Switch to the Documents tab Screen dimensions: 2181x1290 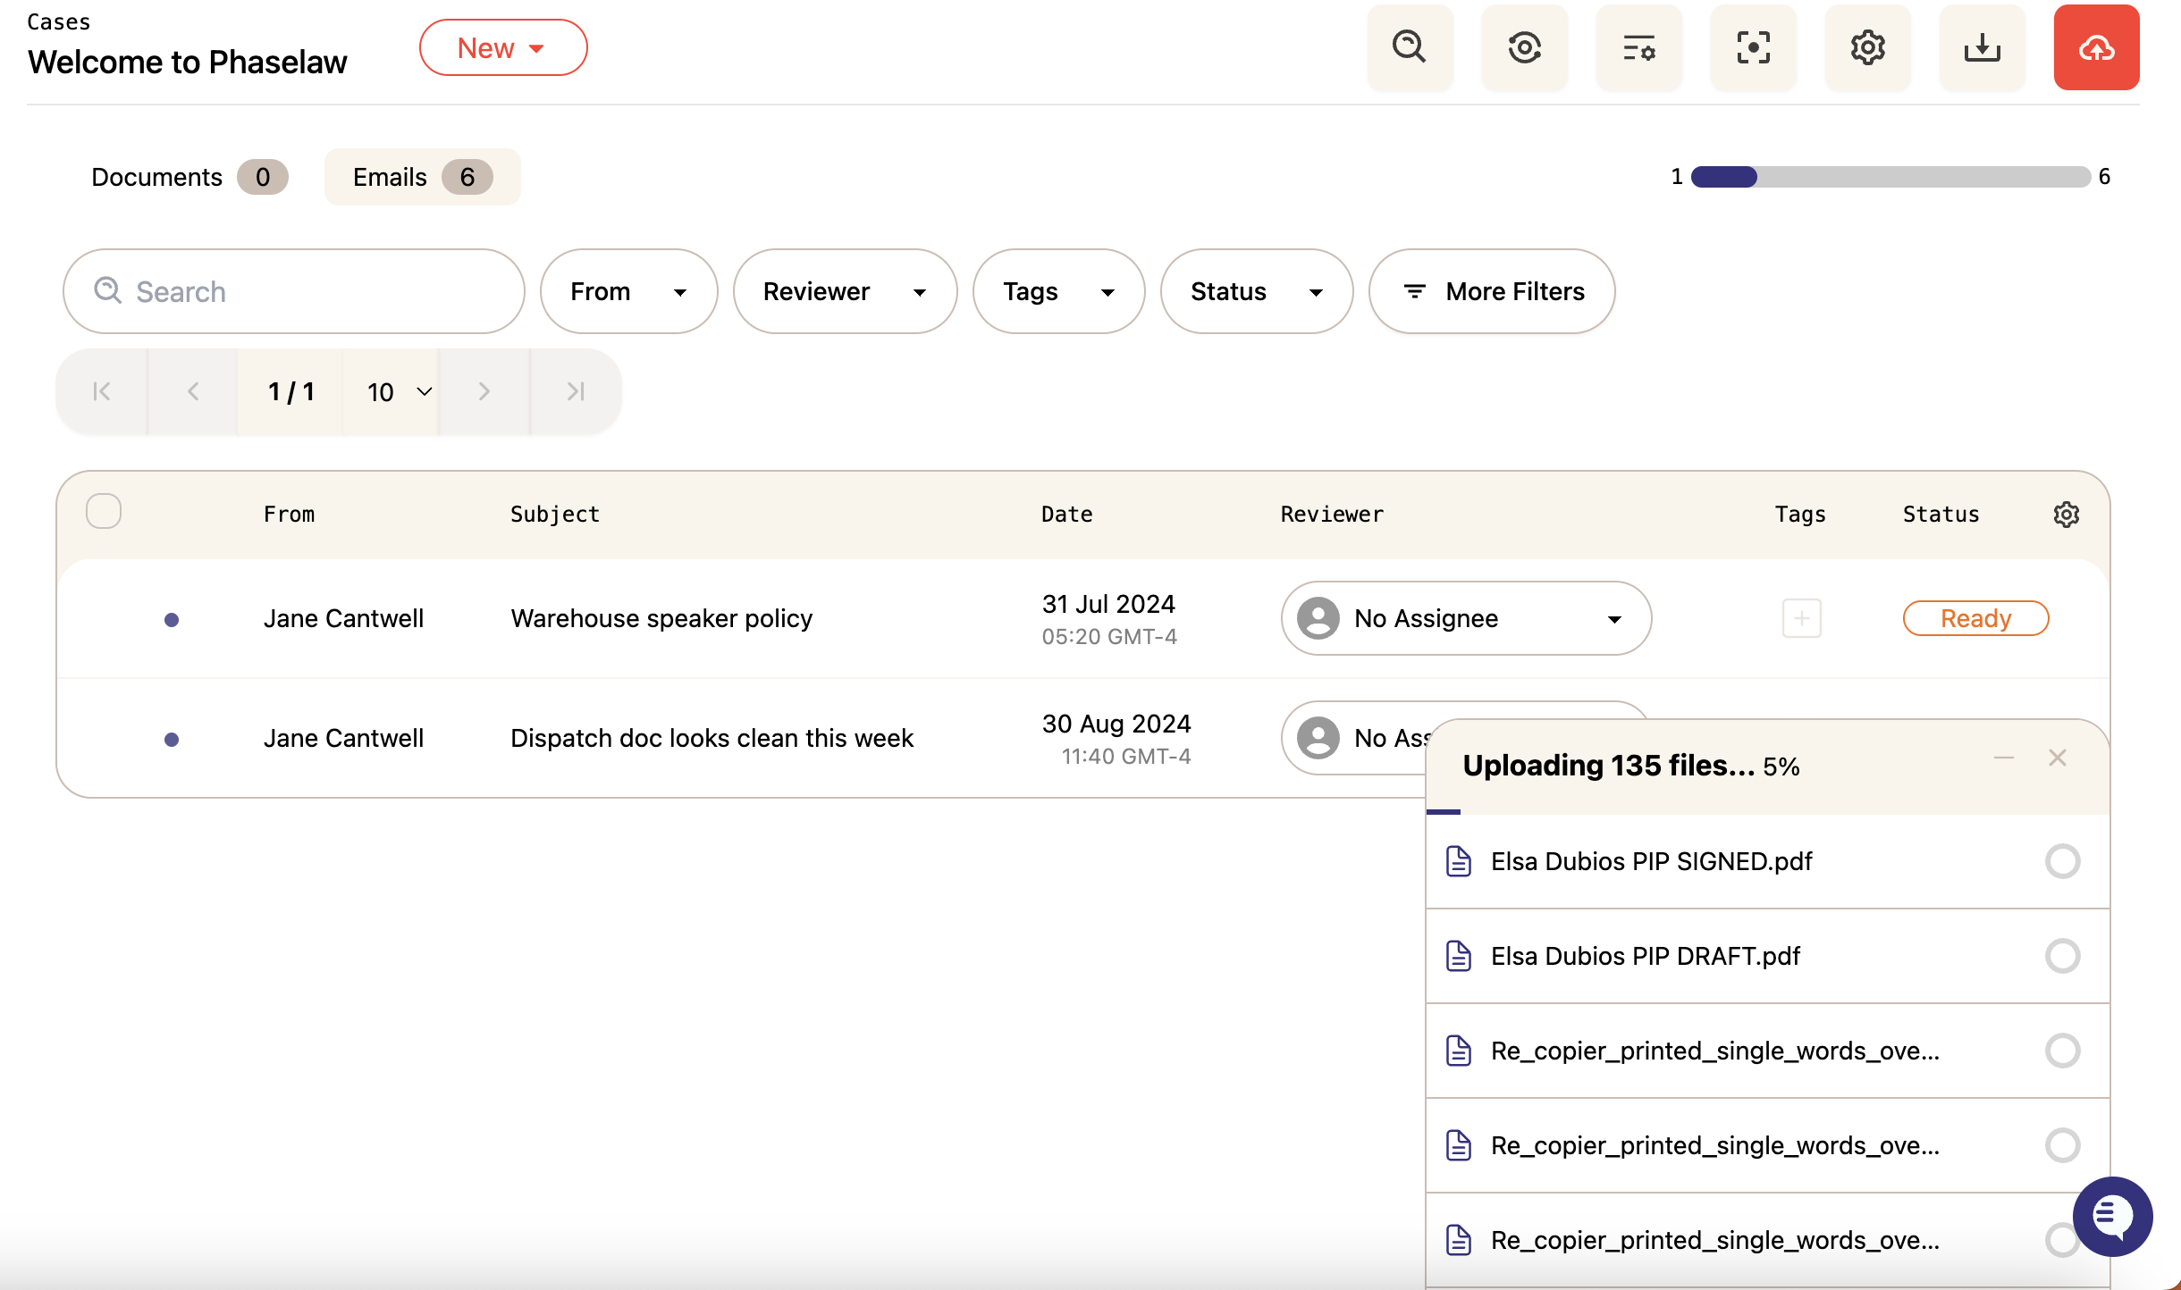189,177
